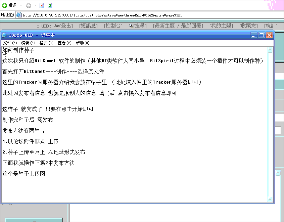The width and height of the screenshot is (284, 222).
Task: Click the page icon in address bar
Action: point(19,15)
